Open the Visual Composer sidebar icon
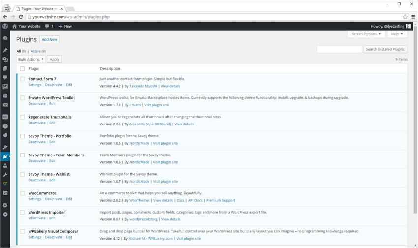 pyautogui.click(x=5, y=184)
